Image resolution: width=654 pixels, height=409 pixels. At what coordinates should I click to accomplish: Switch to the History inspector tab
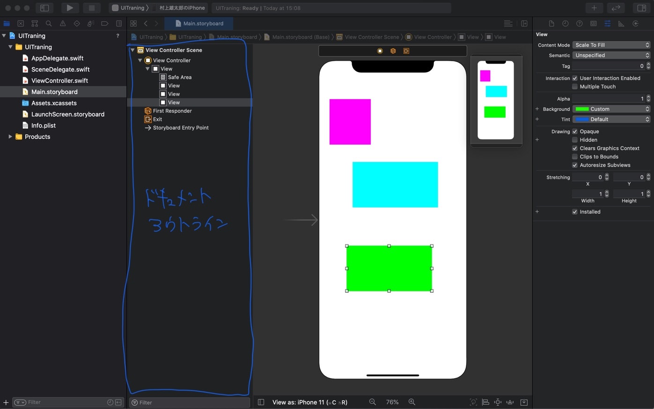pyautogui.click(x=566, y=23)
